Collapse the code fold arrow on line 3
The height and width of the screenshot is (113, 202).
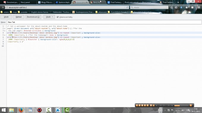[5, 31]
